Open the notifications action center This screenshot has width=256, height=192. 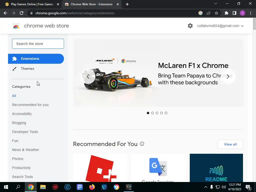pos(248,187)
